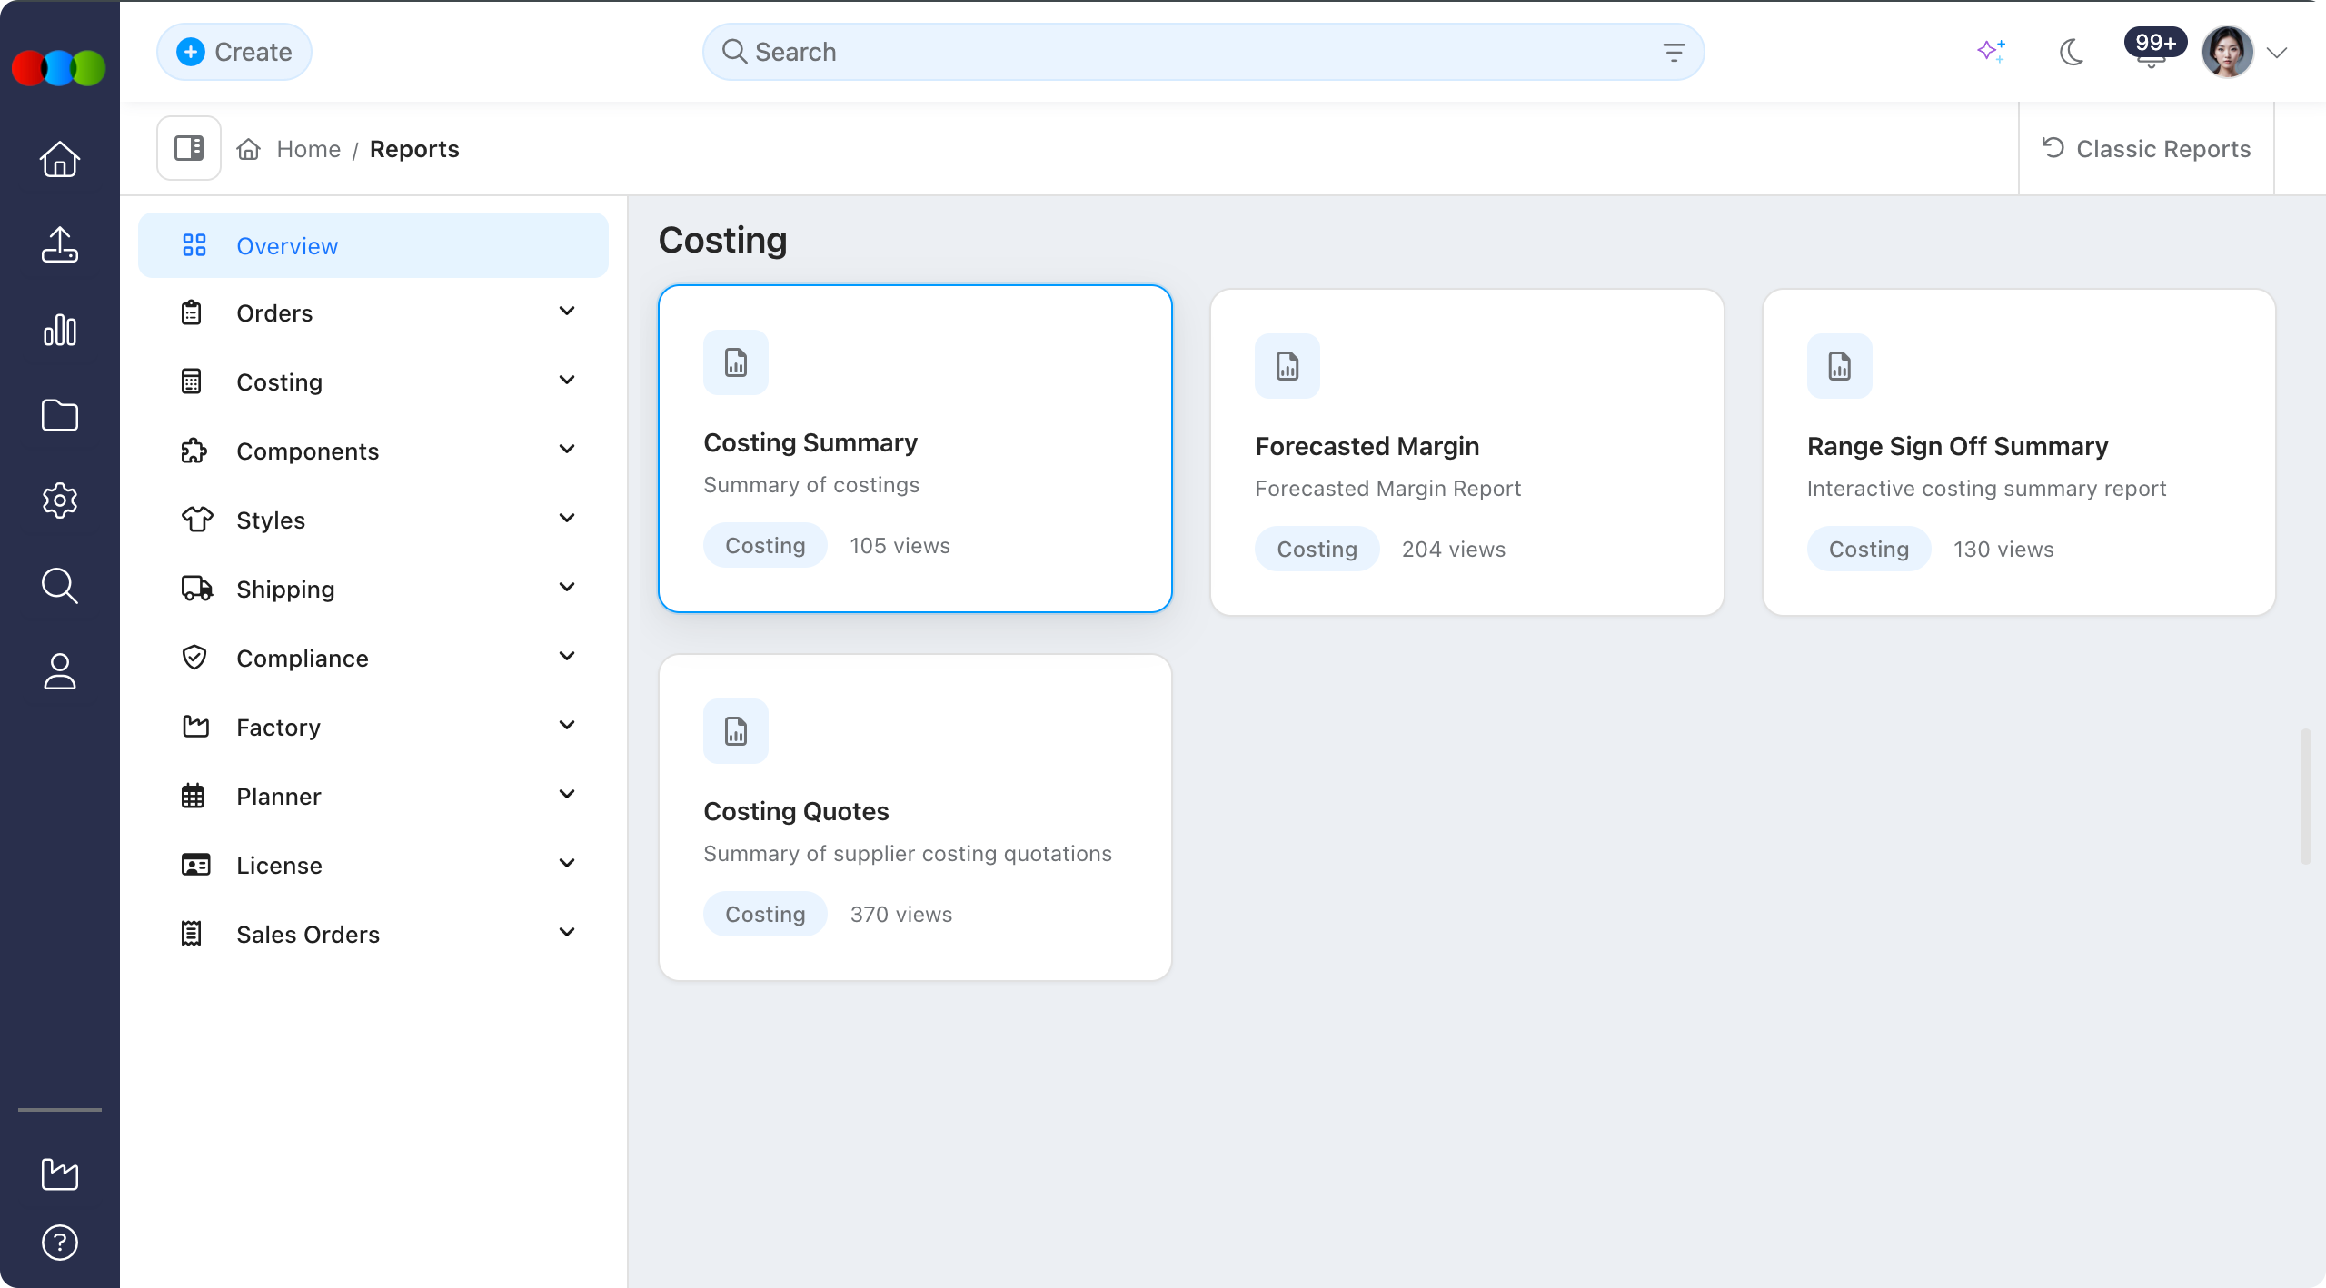Go to Home via the breadcrumb link
2326x1288 pixels.
(309, 149)
